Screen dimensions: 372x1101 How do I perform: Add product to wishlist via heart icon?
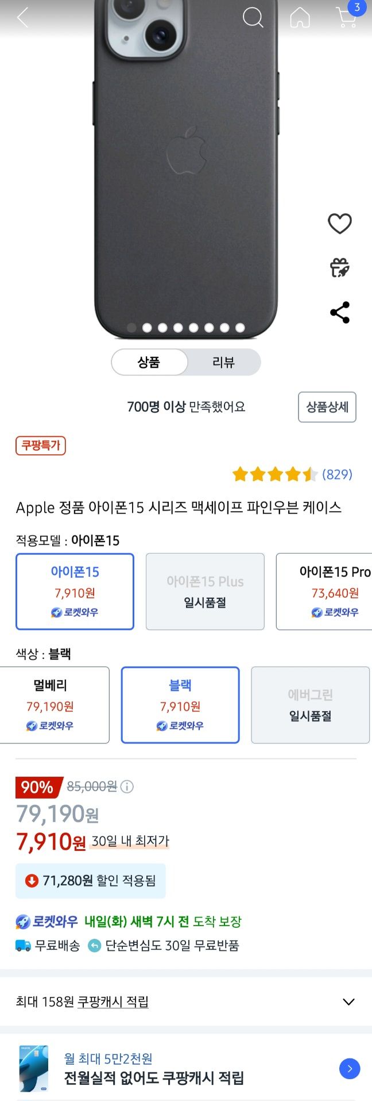340,224
